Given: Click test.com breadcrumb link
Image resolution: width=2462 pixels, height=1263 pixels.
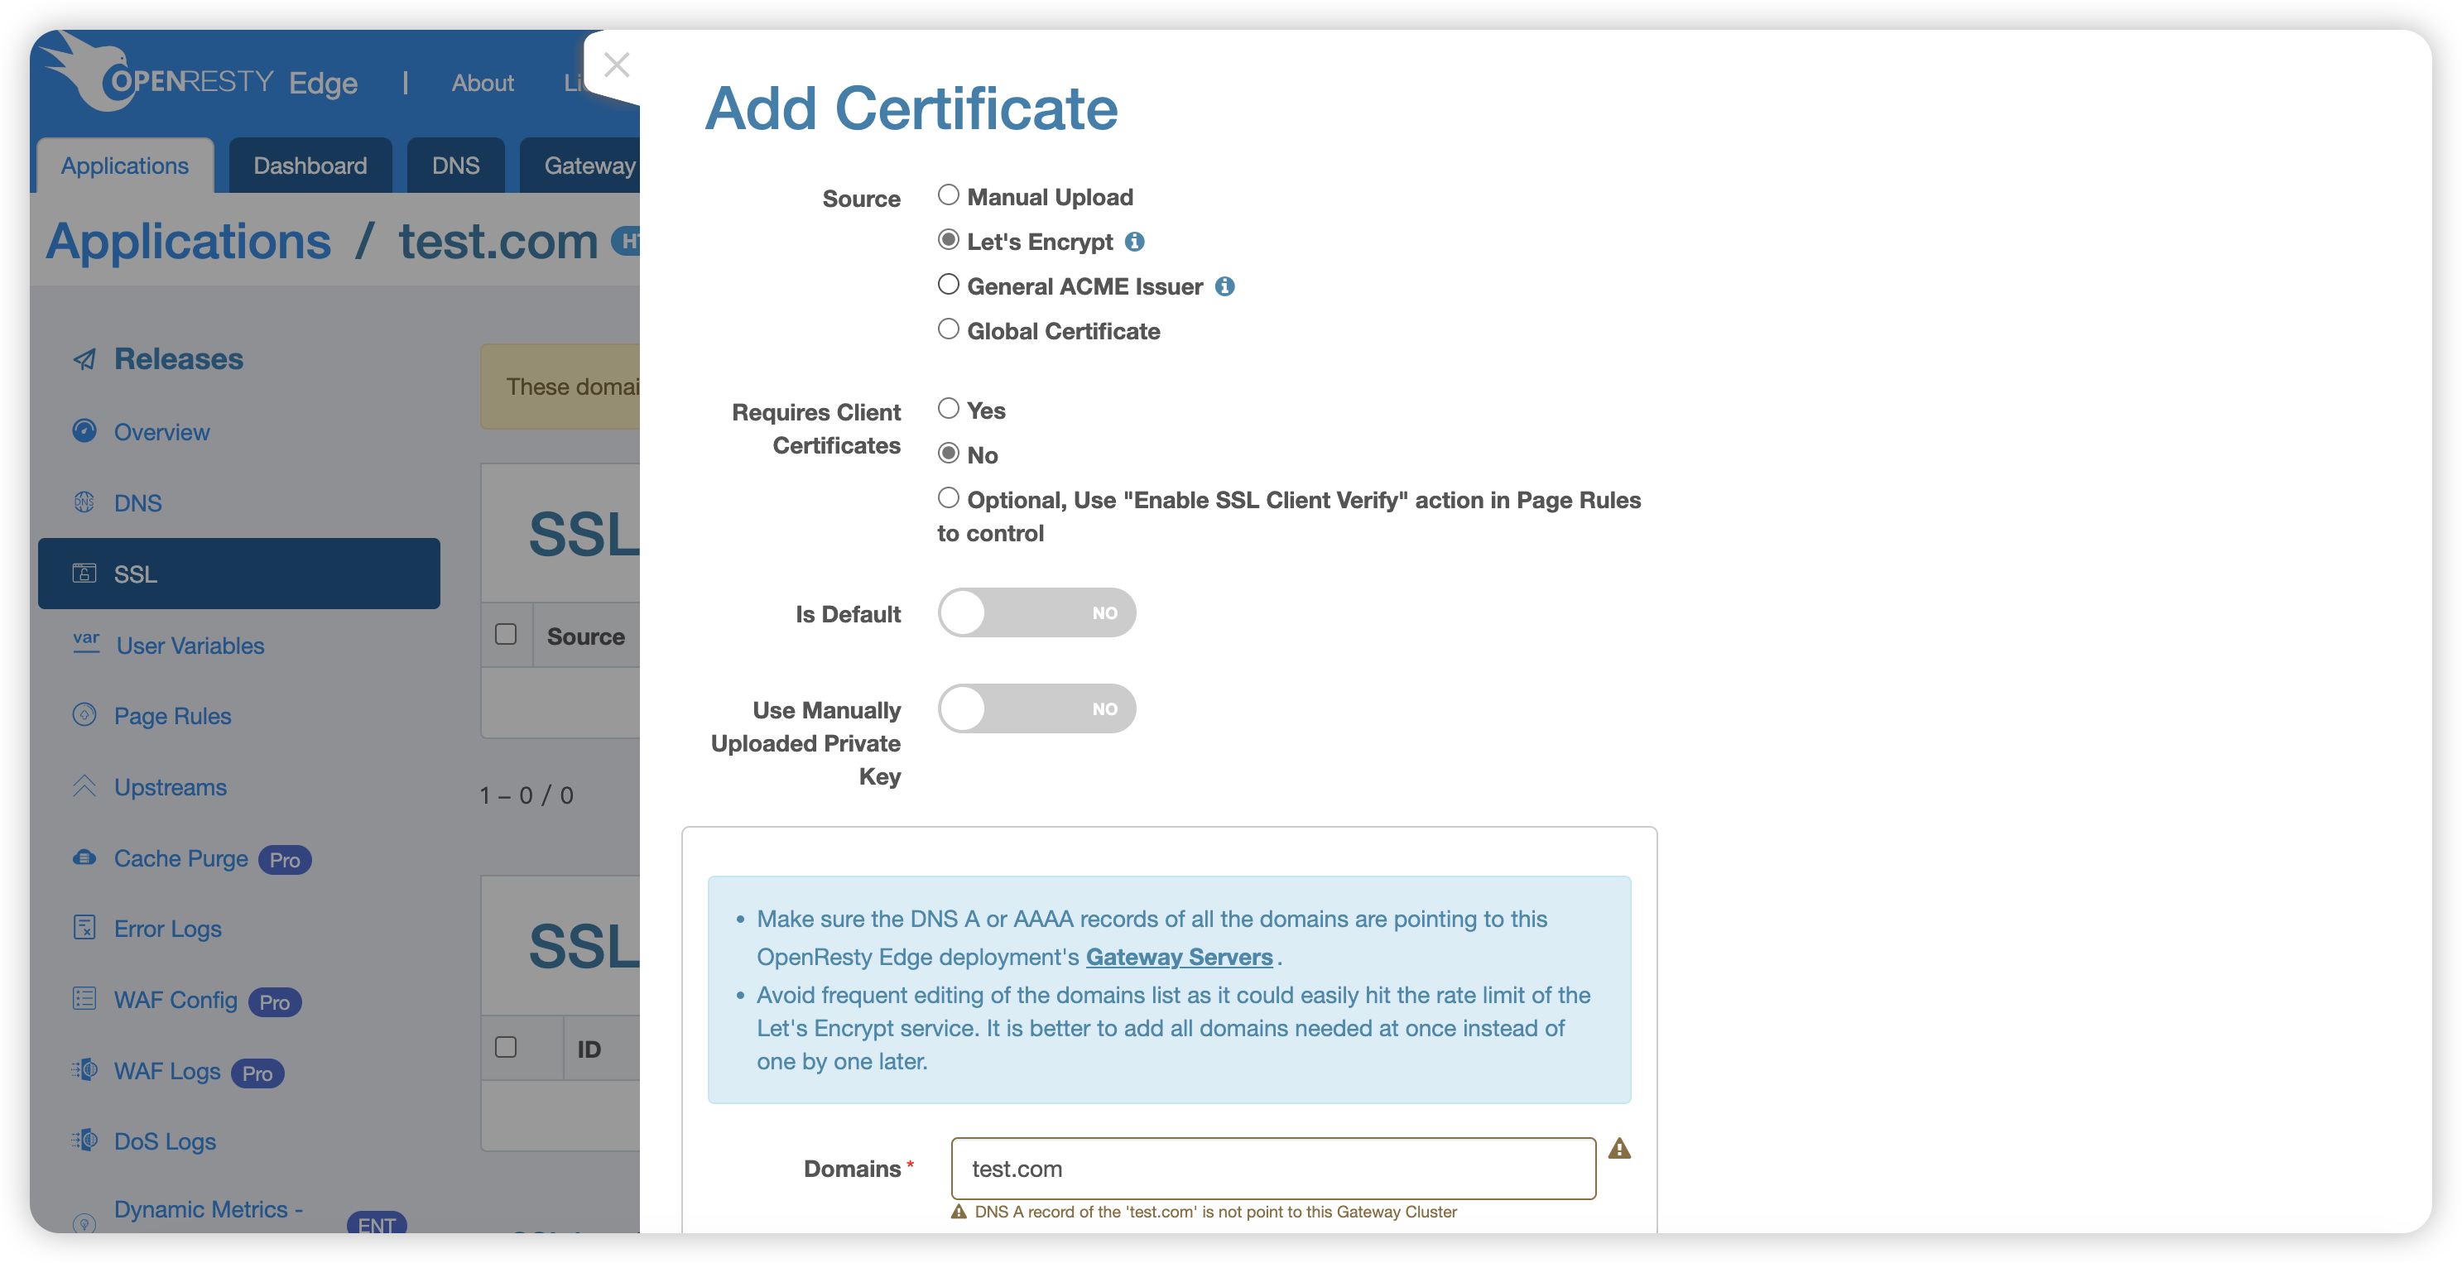Looking at the screenshot, I should 498,241.
